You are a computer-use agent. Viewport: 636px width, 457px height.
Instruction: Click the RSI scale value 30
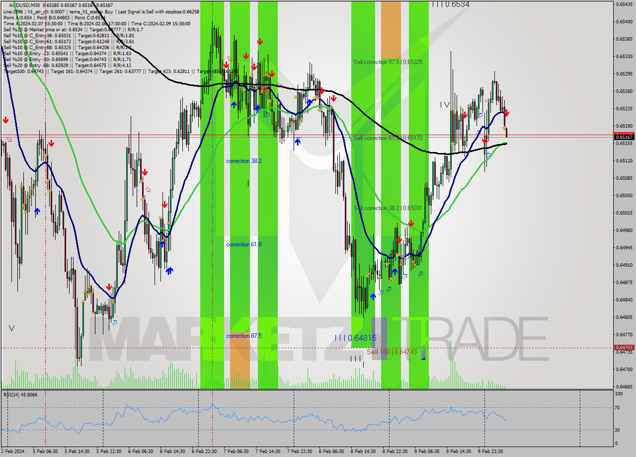[x=618, y=430]
